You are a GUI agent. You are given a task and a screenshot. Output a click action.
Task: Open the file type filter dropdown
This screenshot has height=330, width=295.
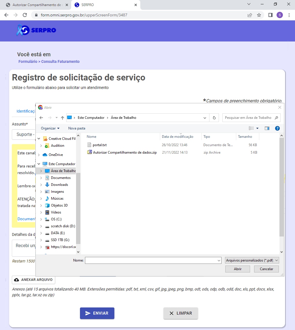252,260
